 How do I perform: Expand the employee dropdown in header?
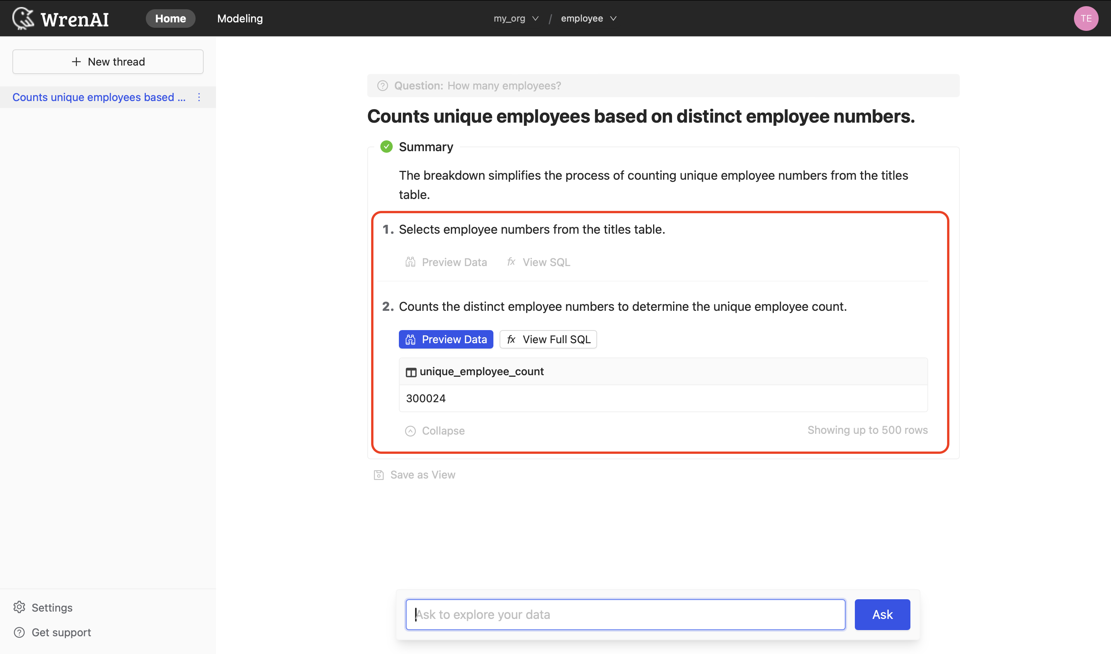[x=589, y=18]
